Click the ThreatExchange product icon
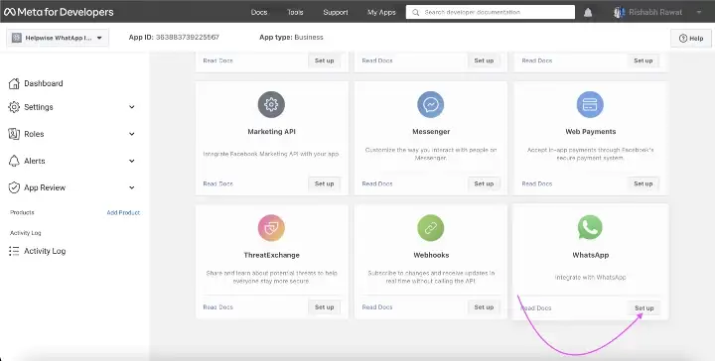The height and width of the screenshot is (361, 715). 271,228
